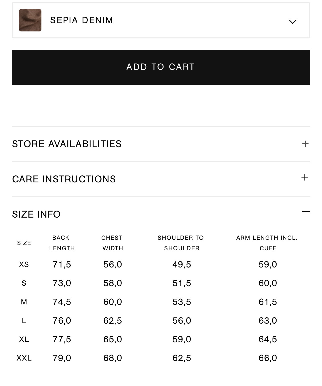Image resolution: width=322 pixels, height=386 pixels.
Task: Click the XL size row label
Action: click(x=24, y=339)
